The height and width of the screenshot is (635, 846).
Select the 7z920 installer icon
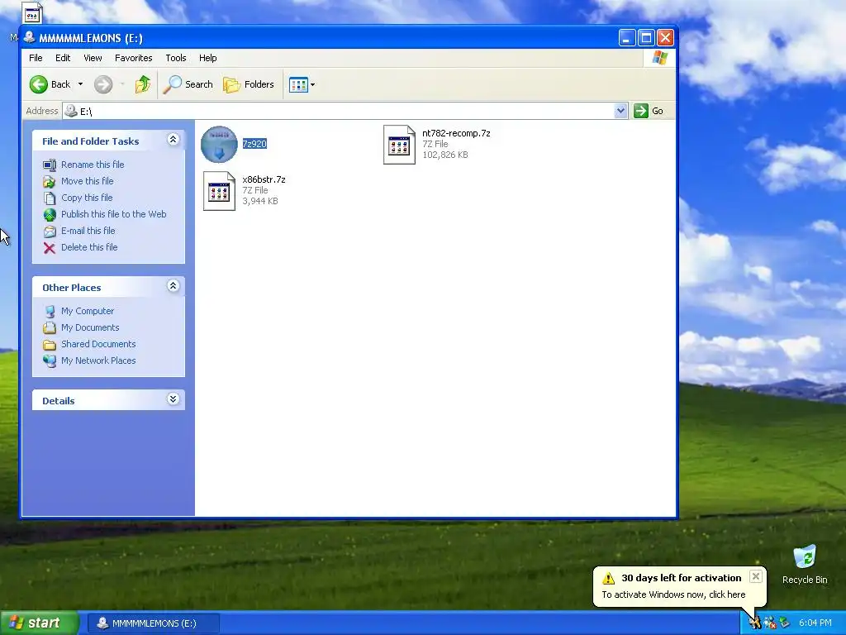219,144
